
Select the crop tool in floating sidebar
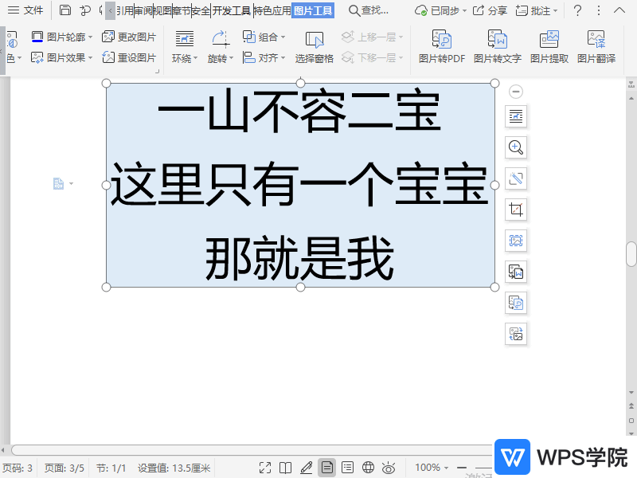pos(516,210)
